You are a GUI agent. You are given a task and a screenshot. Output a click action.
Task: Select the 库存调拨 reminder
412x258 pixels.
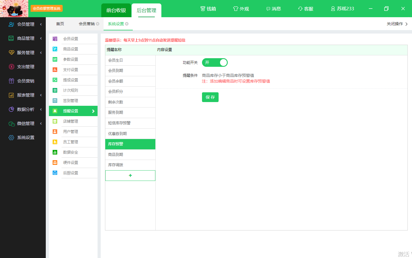click(x=130, y=165)
